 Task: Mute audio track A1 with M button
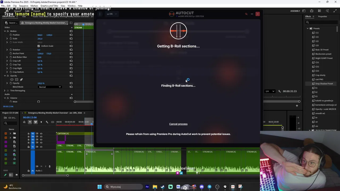[x=41, y=166]
